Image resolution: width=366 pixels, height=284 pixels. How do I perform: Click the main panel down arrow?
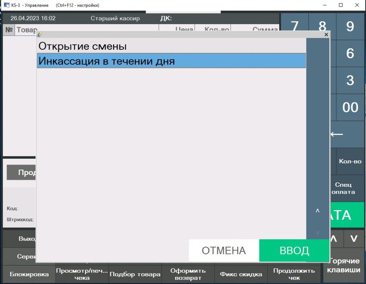pos(354,238)
